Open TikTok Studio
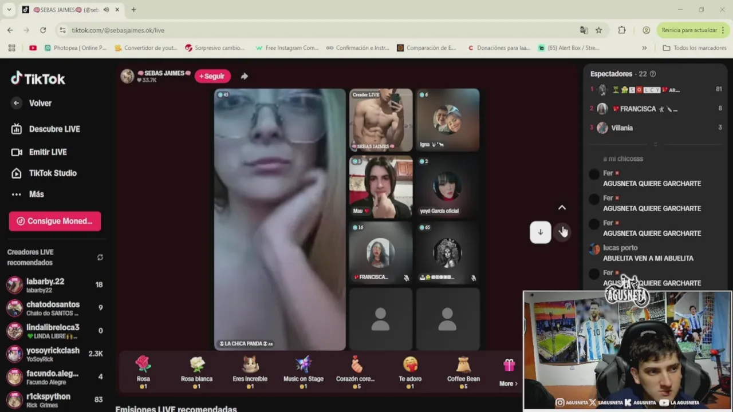 coord(44,173)
